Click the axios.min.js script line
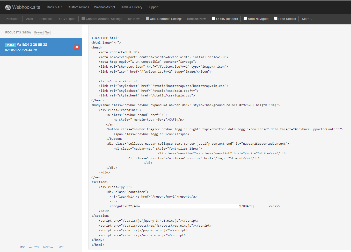 point(142,235)
